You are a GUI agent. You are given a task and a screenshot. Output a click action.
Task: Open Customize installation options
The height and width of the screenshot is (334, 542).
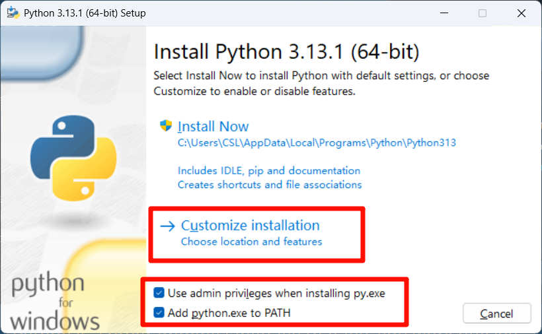click(x=251, y=225)
